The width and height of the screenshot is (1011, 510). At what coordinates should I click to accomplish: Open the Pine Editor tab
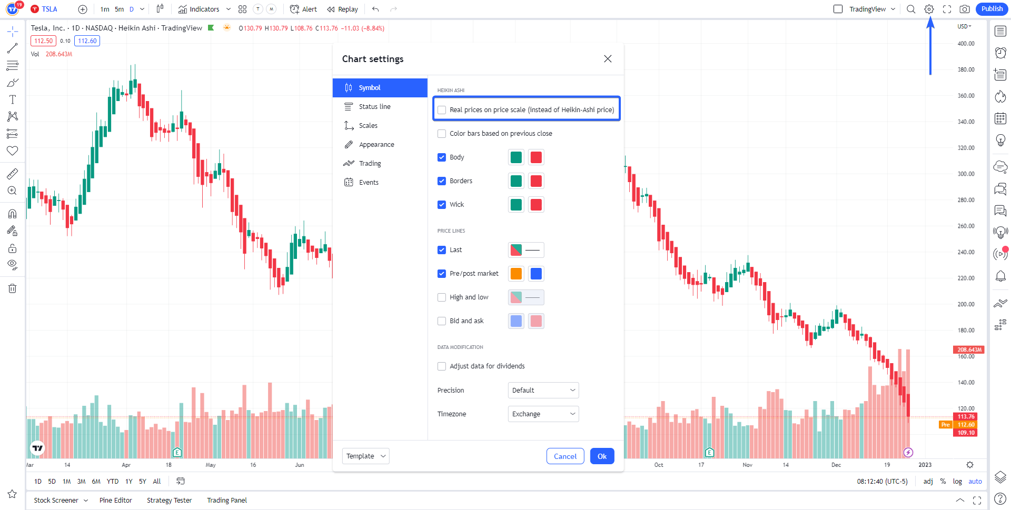(x=115, y=501)
